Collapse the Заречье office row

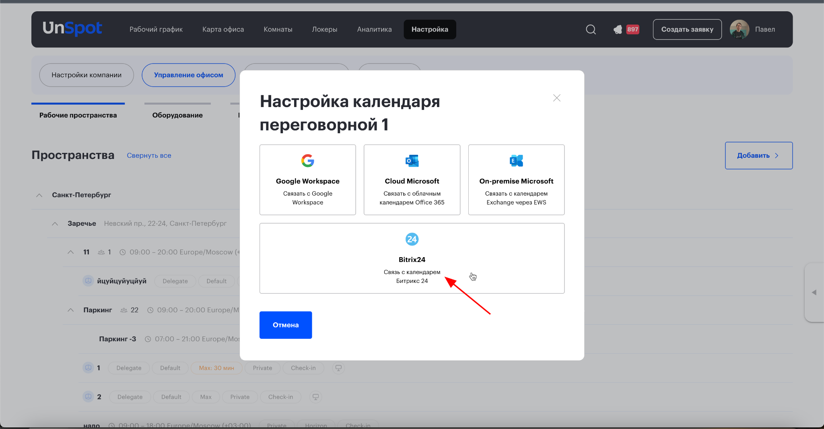pos(55,224)
